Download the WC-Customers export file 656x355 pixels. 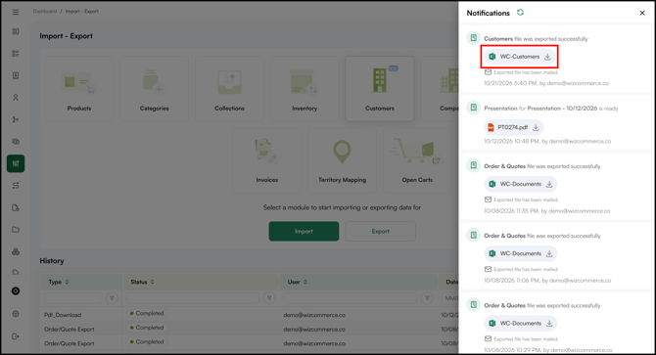click(x=547, y=57)
